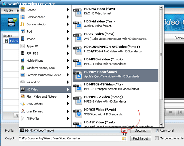Click the Portable Multimedia Device icon
Viewport: 184px width, 146px height.
23,75
